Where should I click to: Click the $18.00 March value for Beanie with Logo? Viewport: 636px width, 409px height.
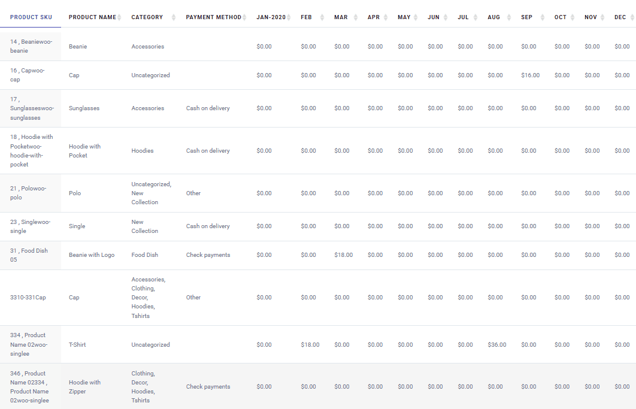point(343,255)
